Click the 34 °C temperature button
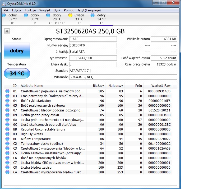This screenshot has height=189, width=203. point(17,73)
